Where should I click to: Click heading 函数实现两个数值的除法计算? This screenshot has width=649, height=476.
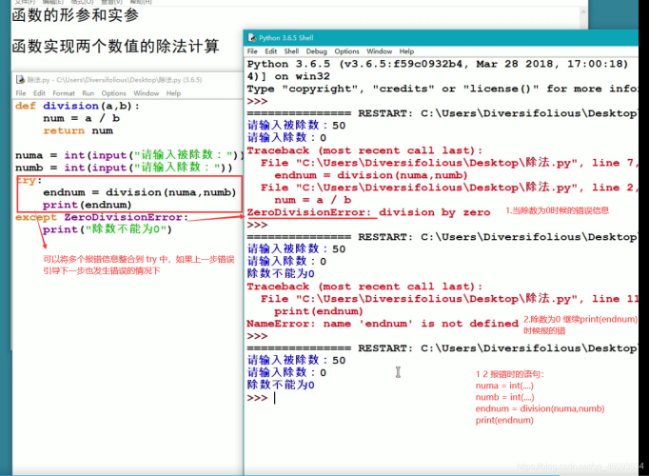[115, 46]
